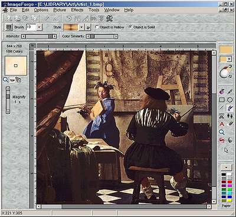Click the canvas vertical scrollbar down arrow
Image resolution: width=236 pixels, height=217 pixels.
coord(214,202)
